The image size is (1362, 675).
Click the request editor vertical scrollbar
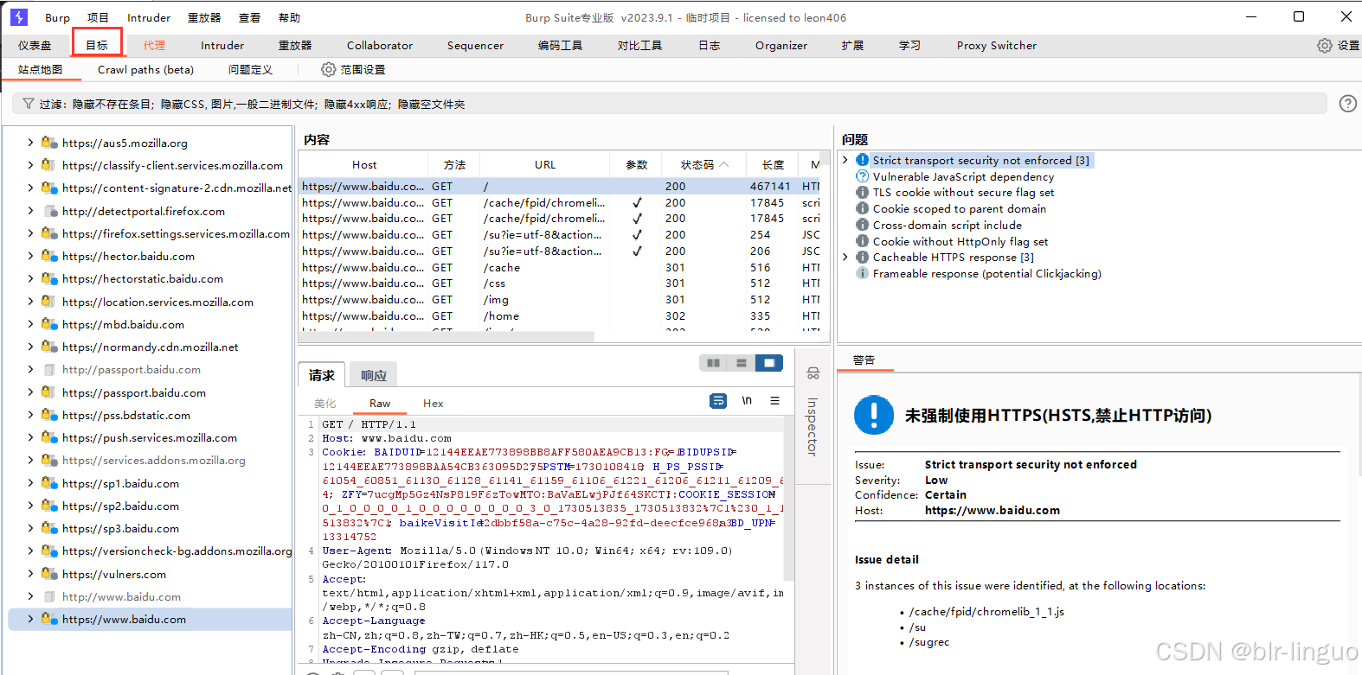tap(788, 499)
